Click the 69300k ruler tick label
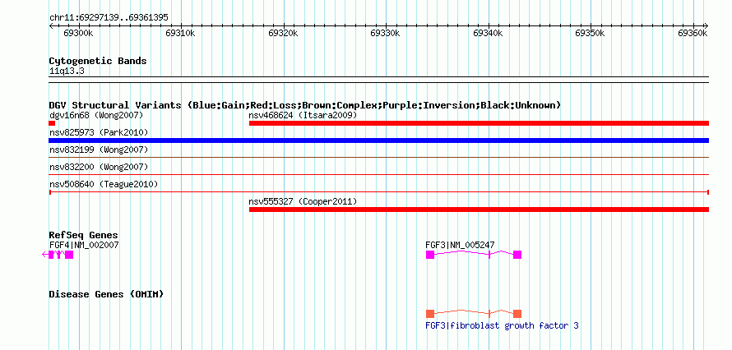The height and width of the screenshot is (350, 732). click(x=78, y=33)
